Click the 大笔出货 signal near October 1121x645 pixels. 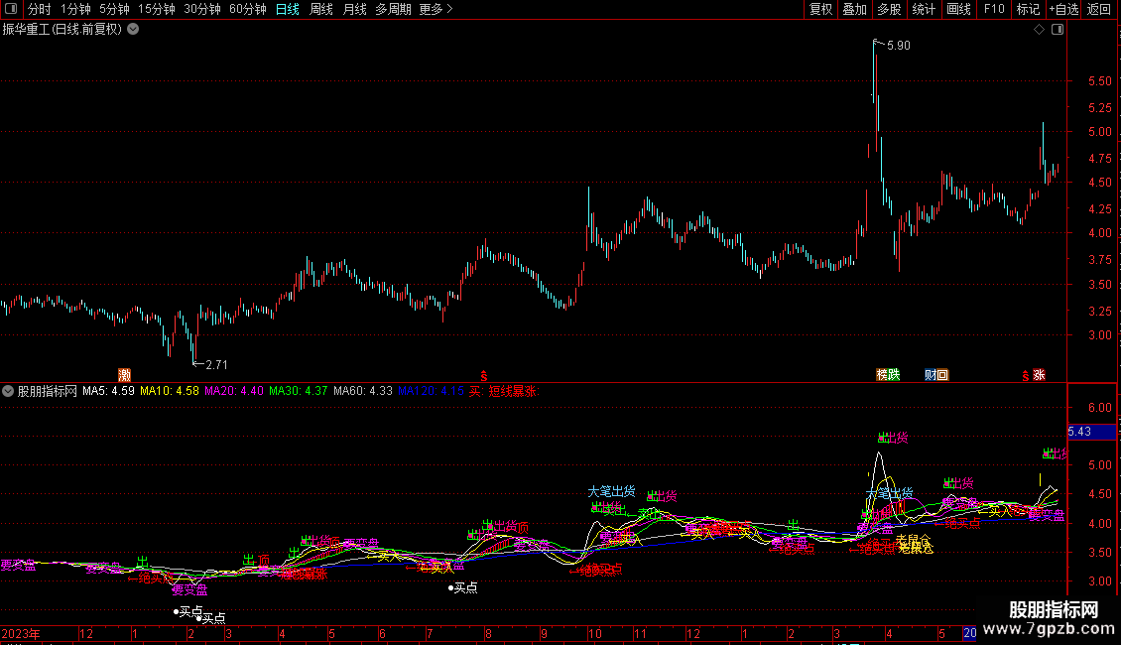(x=611, y=491)
